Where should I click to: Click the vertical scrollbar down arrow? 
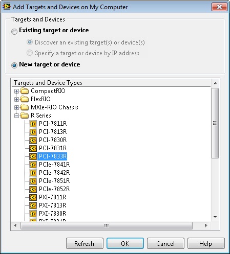[x=215, y=217]
